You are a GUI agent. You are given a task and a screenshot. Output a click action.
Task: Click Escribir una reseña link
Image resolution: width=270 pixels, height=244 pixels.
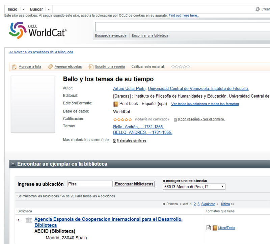point(110,66)
